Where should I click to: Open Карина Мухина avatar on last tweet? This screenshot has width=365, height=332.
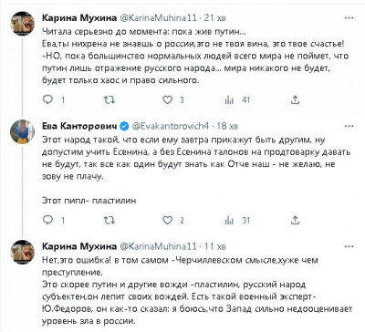coord(23,252)
